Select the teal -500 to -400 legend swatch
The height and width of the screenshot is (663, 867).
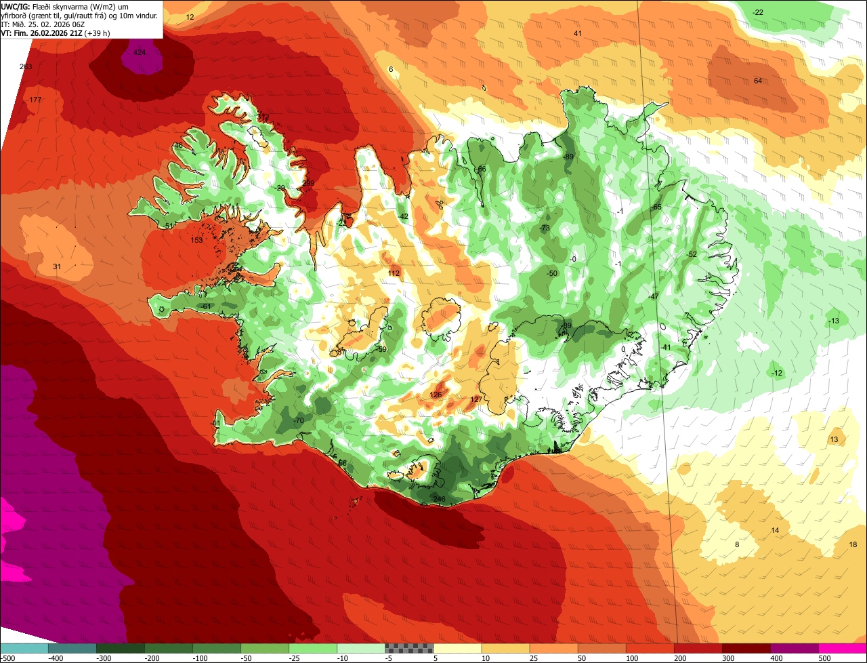coord(24,648)
